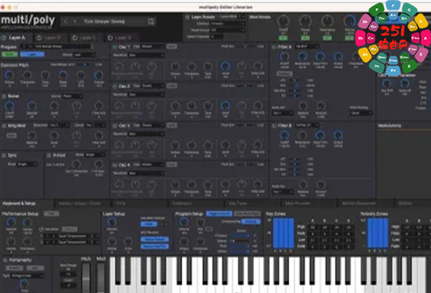Click blue button under Program name

tap(32, 54)
